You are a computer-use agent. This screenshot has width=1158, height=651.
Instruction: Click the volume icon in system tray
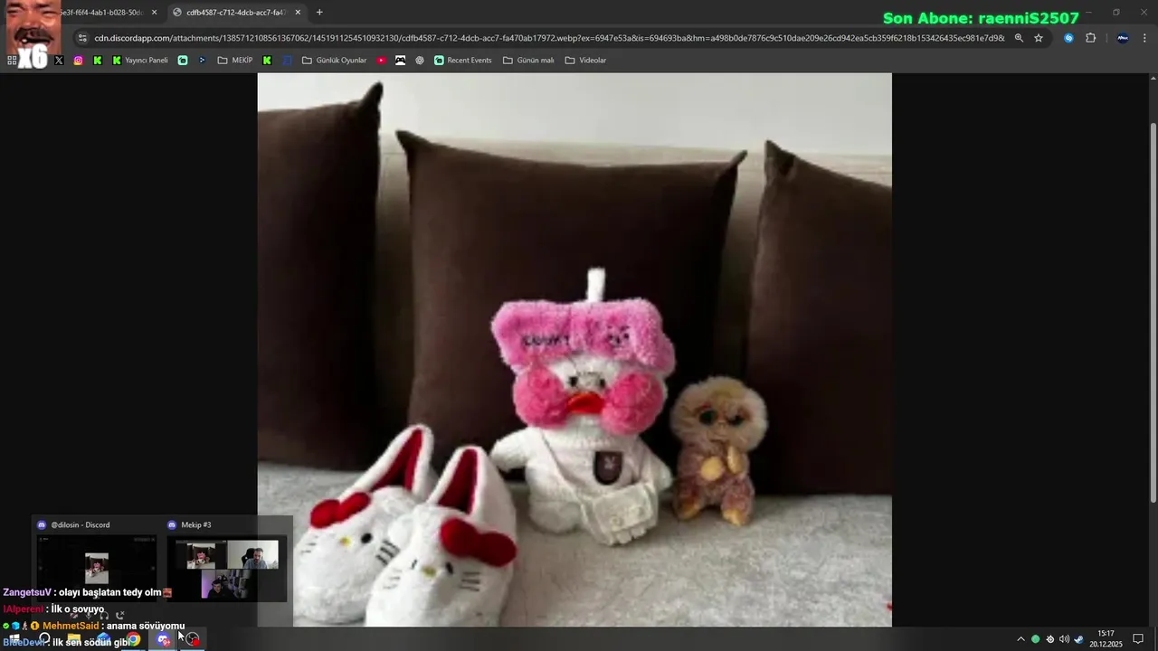pos(1064,639)
